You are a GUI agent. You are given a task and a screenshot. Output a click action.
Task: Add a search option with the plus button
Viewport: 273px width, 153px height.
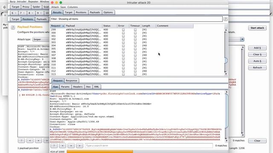[x=71, y=145]
